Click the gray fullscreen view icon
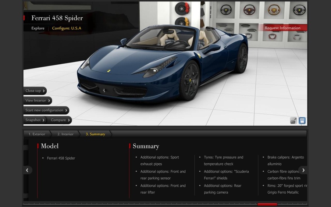 [x=293, y=121]
